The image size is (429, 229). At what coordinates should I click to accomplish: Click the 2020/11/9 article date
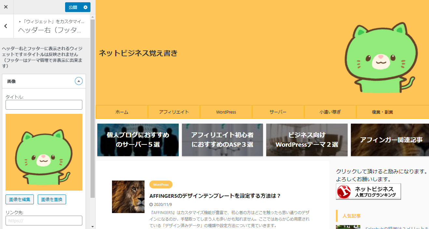[162, 205]
